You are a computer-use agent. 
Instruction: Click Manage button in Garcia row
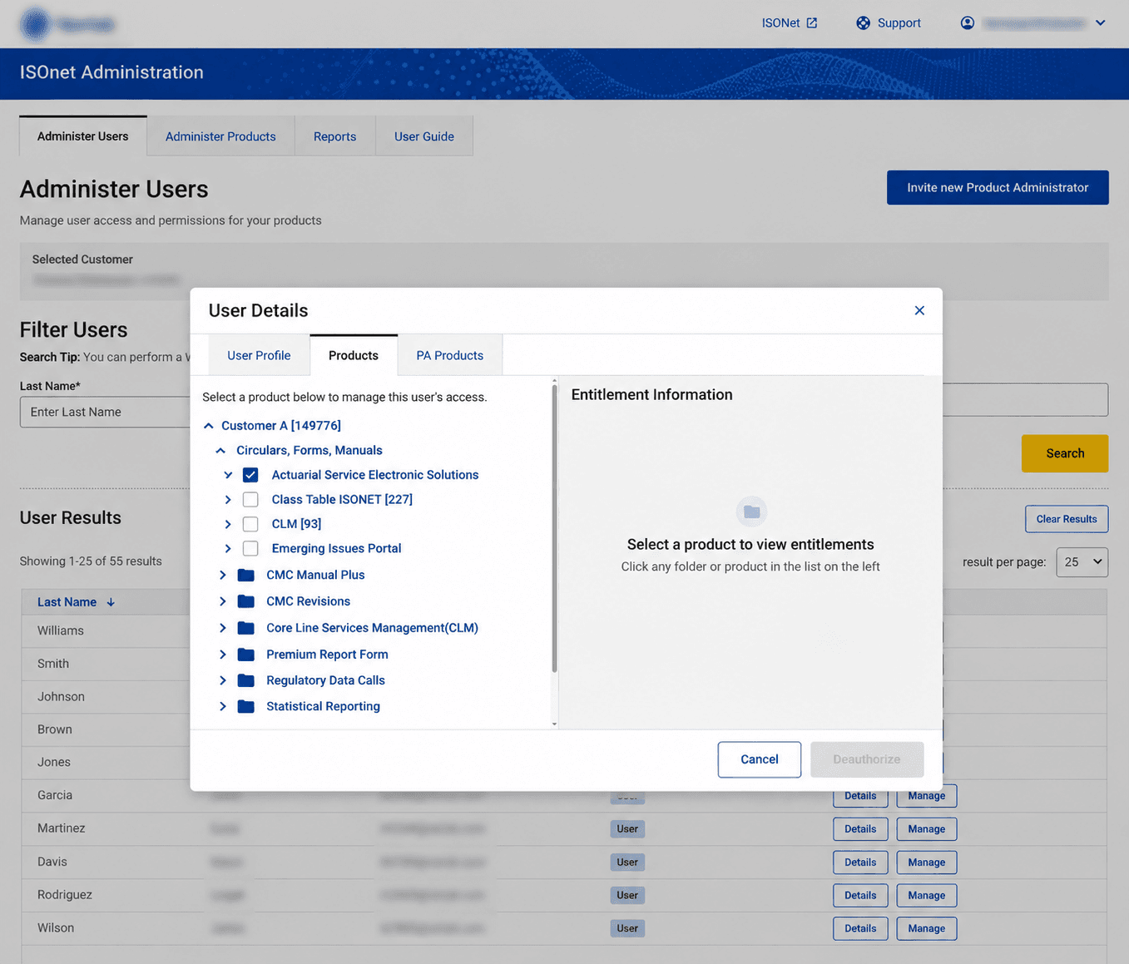pyautogui.click(x=927, y=796)
